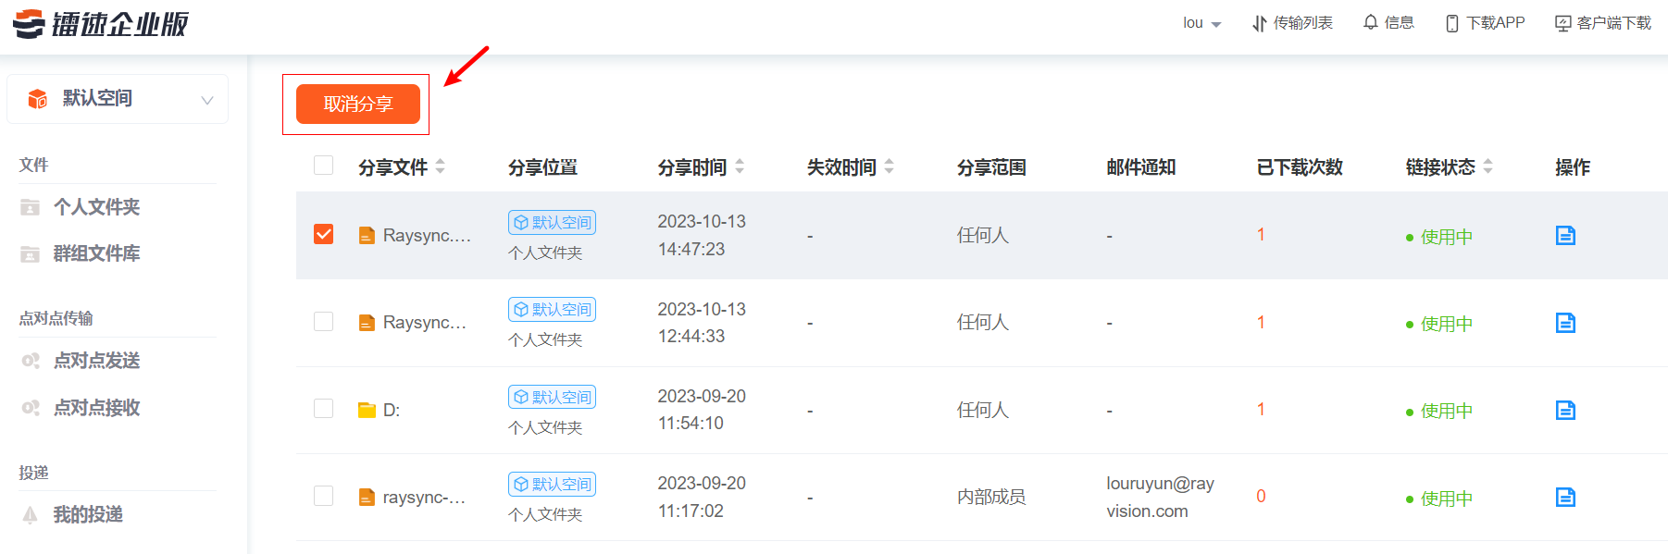Sort by 链接状态 column
1668x554 pixels.
(1488, 166)
